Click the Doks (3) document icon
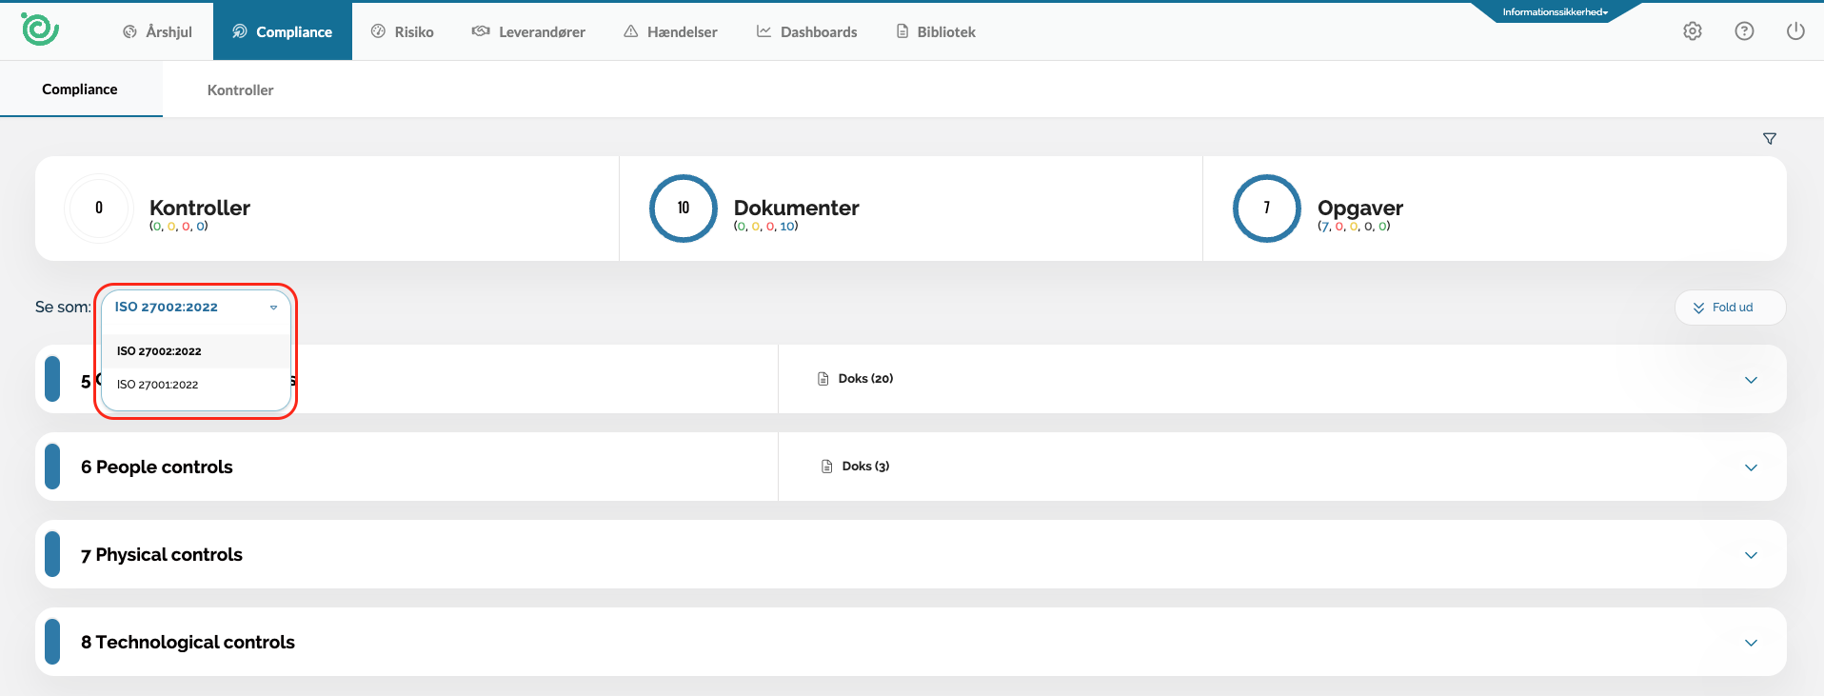This screenshot has width=1824, height=696. 826,467
